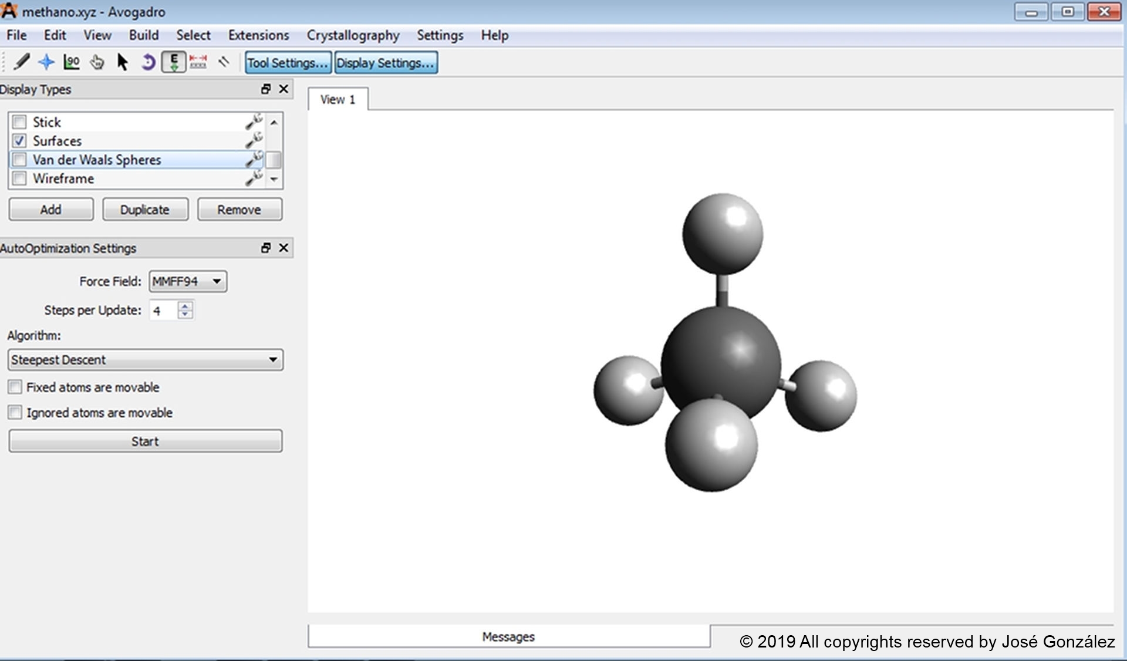The height and width of the screenshot is (661, 1127).
Task: Open Surfaces display settings wrench
Action: click(x=254, y=141)
